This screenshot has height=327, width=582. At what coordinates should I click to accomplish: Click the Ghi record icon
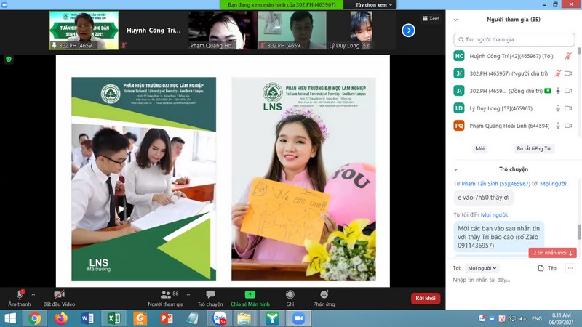pyautogui.click(x=290, y=295)
